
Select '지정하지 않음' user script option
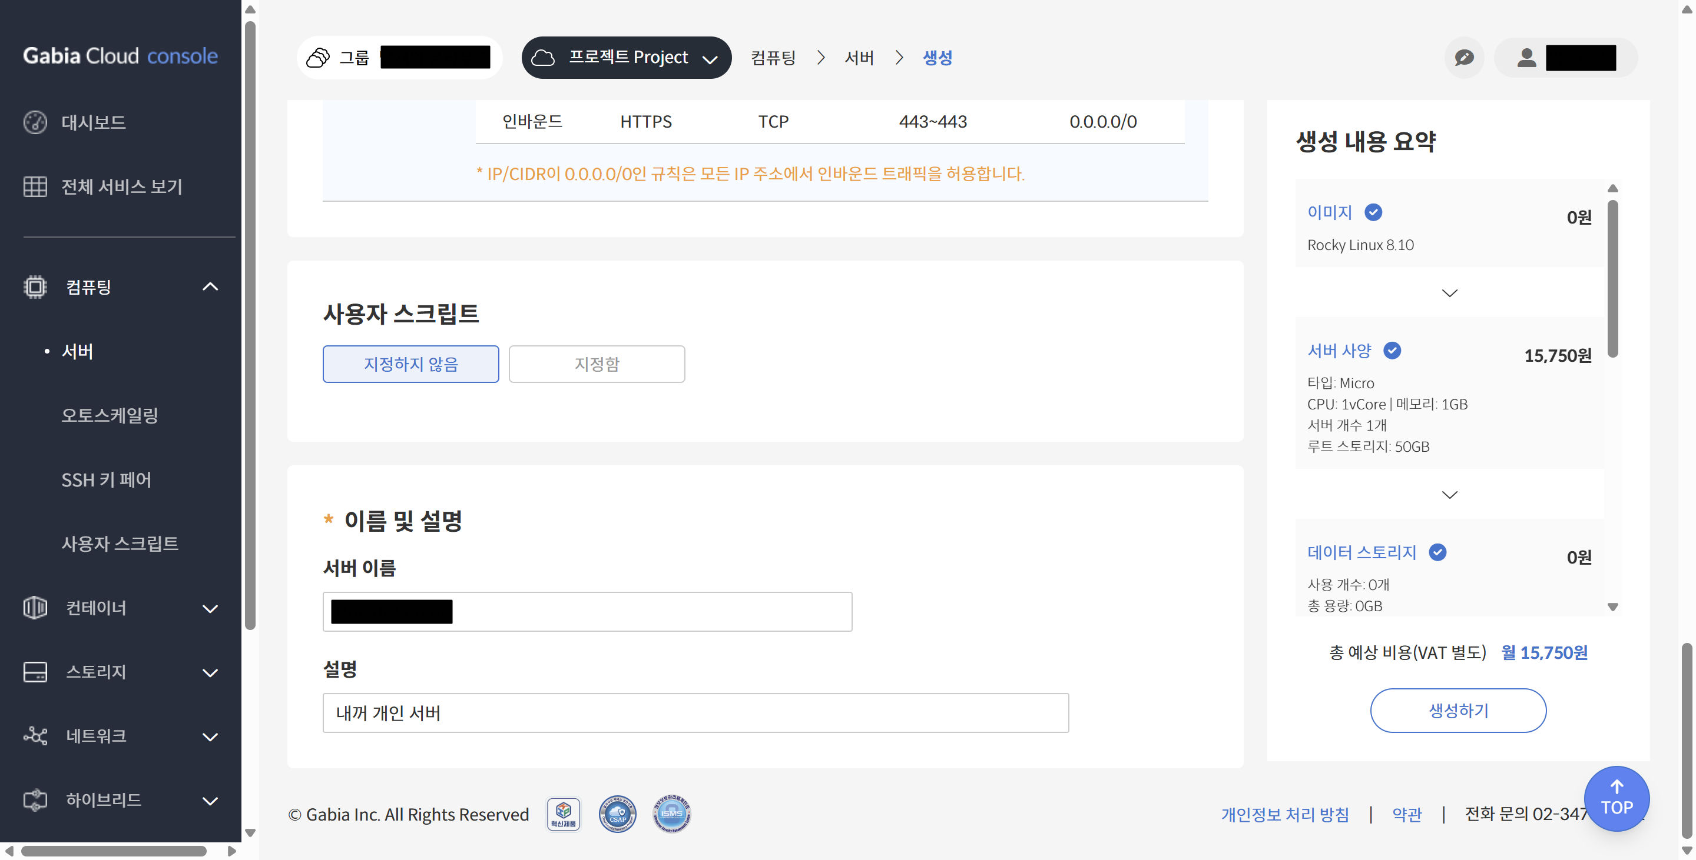coord(410,364)
